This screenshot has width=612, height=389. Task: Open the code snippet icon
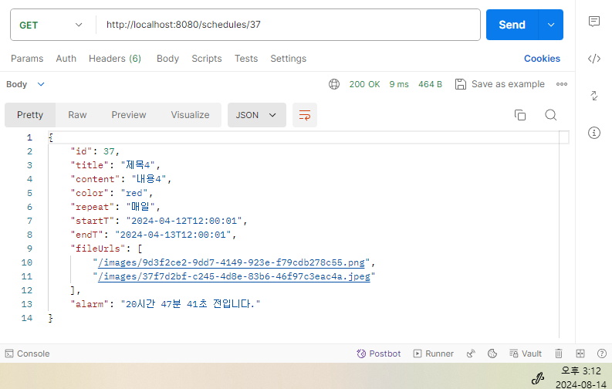(x=594, y=59)
